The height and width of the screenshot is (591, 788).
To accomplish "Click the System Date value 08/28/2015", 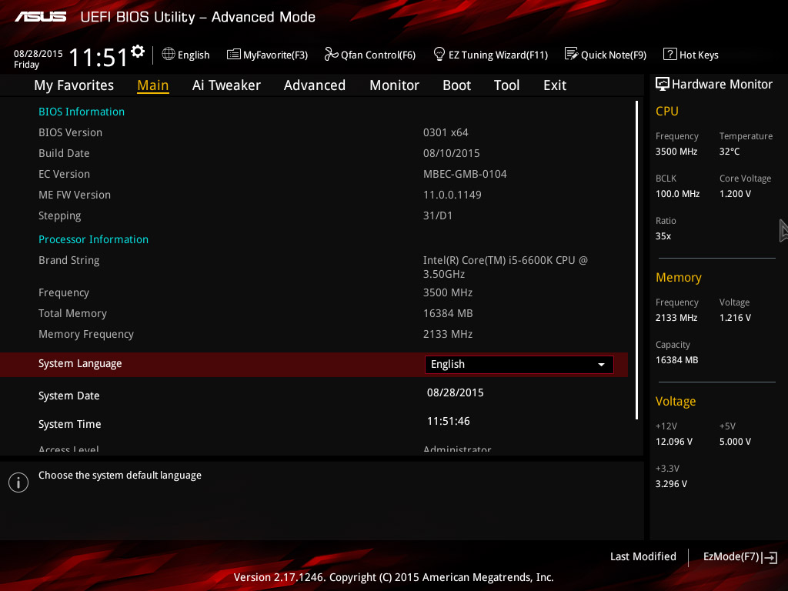I will (456, 392).
